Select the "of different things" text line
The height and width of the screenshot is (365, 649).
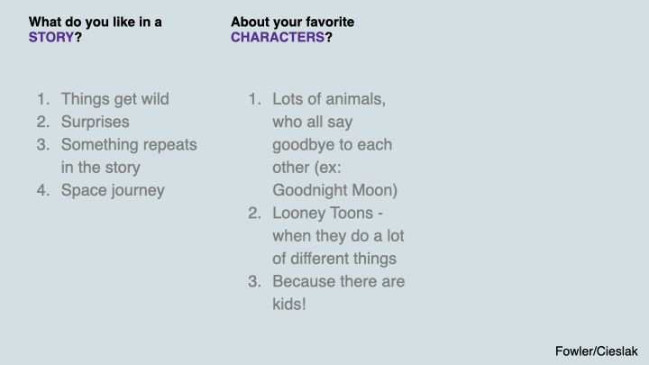coord(334,259)
